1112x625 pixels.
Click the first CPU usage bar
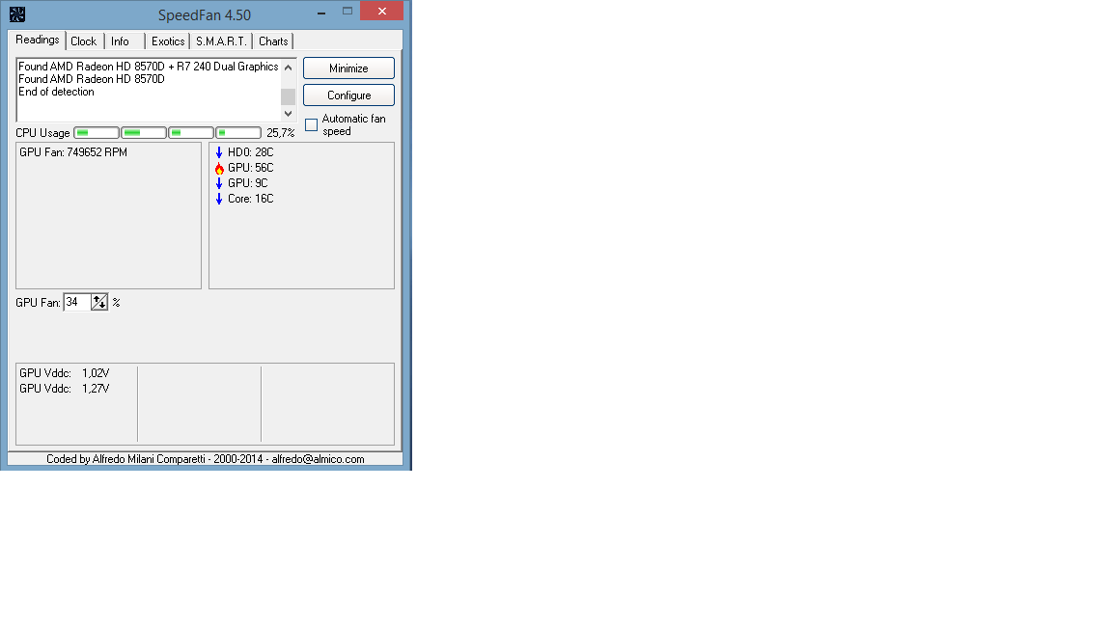coord(97,132)
